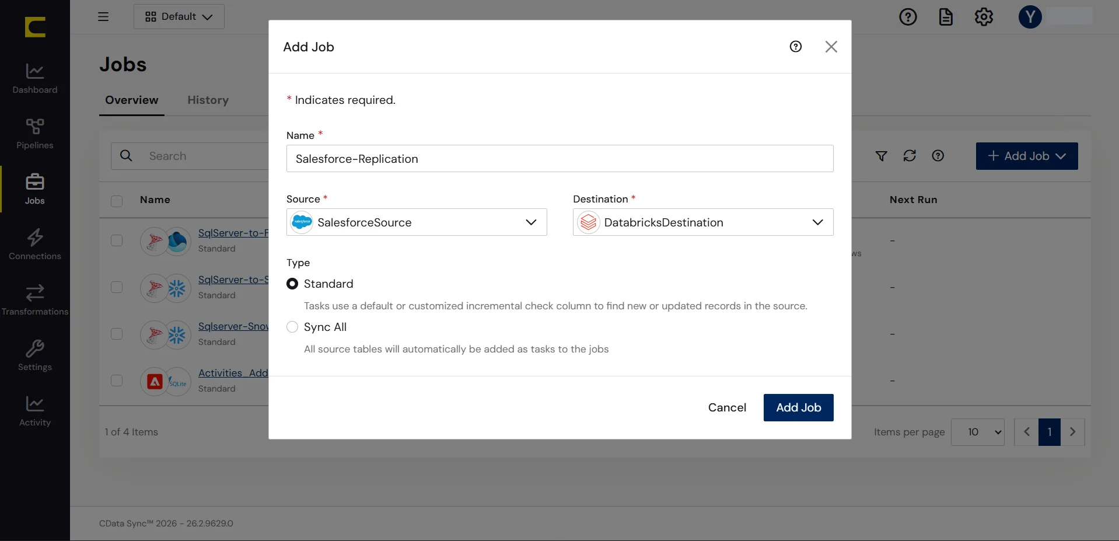Open Settings in the sidebar
This screenshot has height=541, width=1119.
35,355
